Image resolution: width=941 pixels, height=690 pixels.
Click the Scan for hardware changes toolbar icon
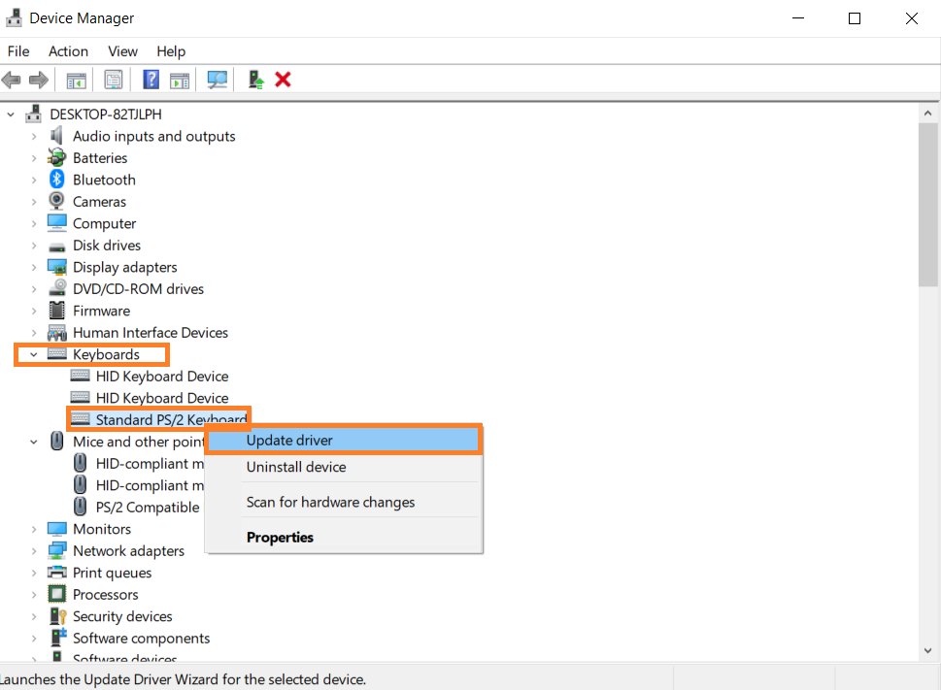218,80
